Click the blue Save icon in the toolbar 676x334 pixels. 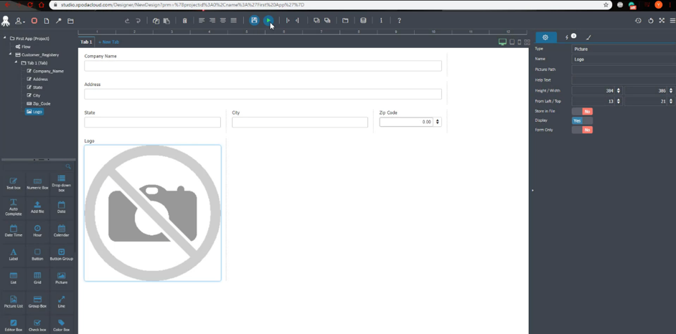point(254,20)
